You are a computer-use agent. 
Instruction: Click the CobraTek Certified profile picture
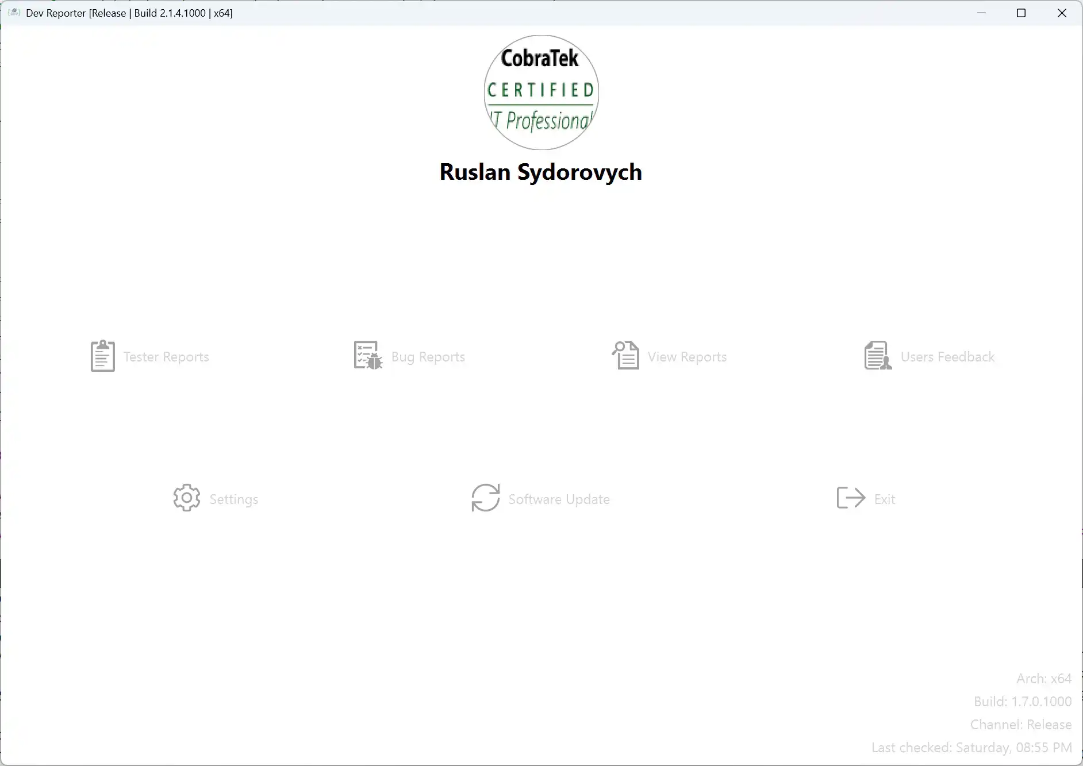541,93
